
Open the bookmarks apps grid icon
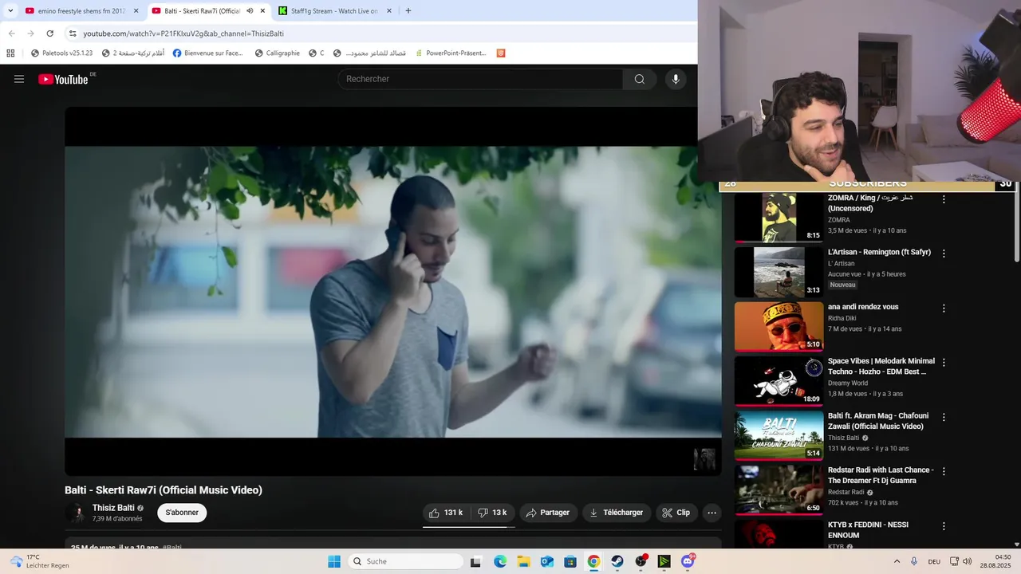pyautogui.click(x=10, y=53)
